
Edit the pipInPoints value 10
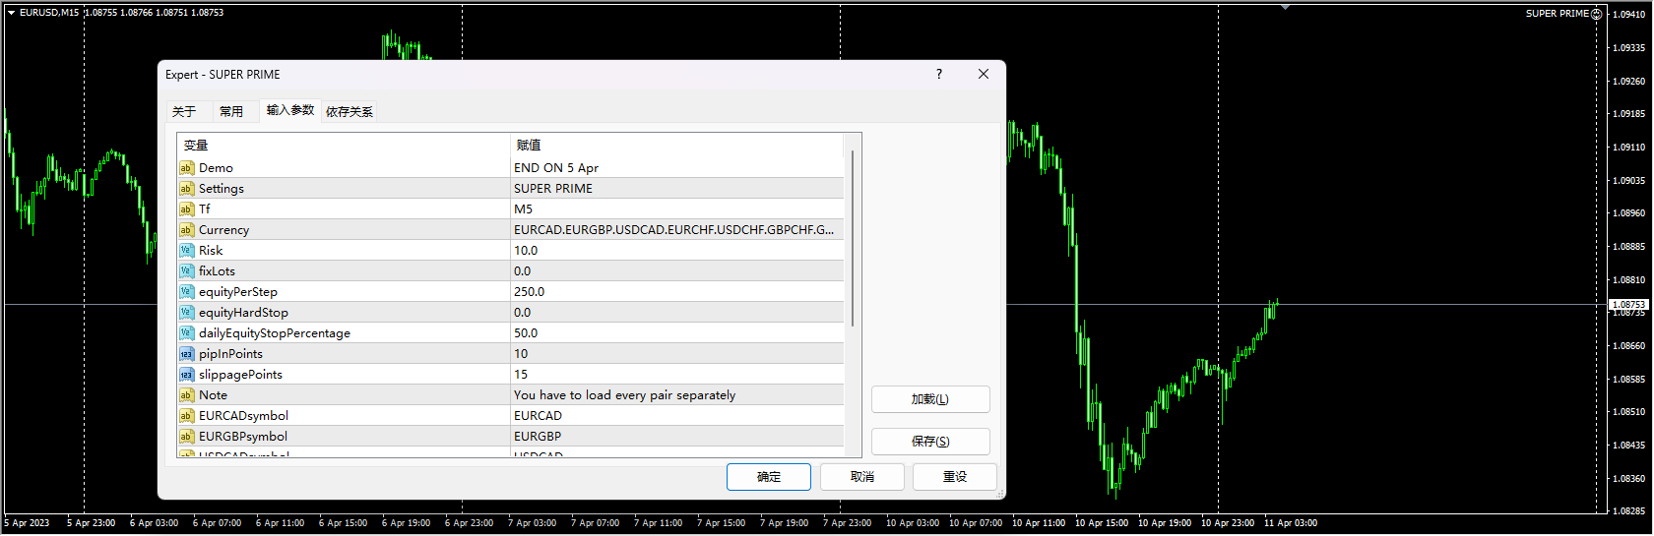677,354
